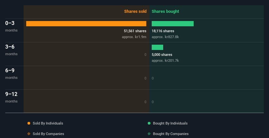Viewport: 269px width, 138px height.
Task: Toggle the Bought By Companies legend label
Action: click(x=171, y=134)
